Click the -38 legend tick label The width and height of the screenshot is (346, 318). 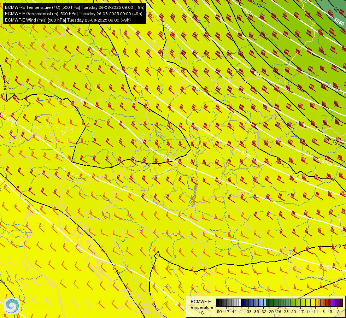click(249, 312)
